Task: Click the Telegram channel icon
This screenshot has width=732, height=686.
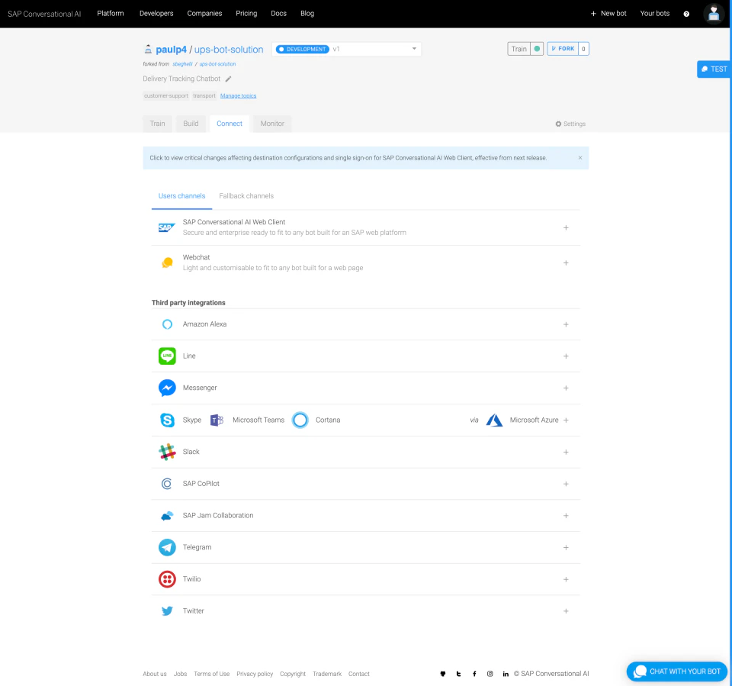Action: (x=168, y=547)
